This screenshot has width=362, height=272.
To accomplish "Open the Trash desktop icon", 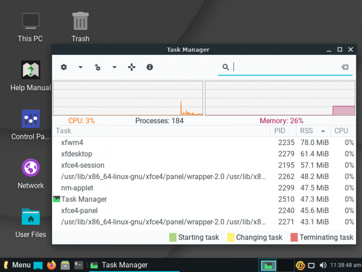I will [x=80, y=27].
